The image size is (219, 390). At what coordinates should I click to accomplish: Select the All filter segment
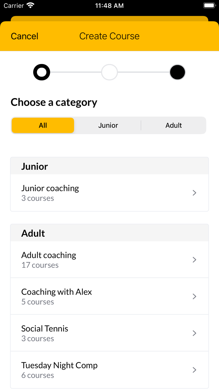[x=43, y=125]
